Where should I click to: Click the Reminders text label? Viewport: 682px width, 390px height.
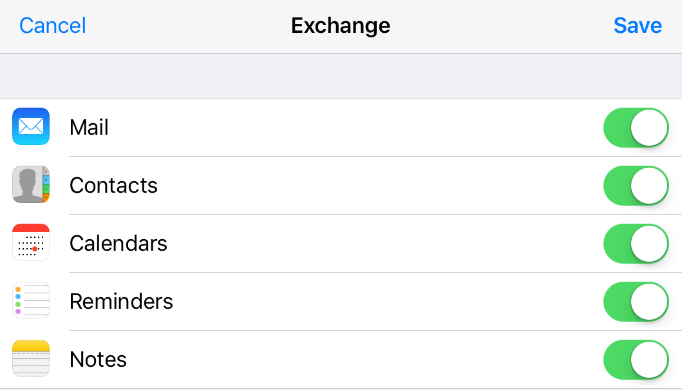coord(121,302)
